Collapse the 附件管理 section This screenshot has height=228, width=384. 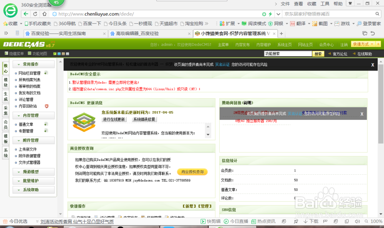pyautogui.click(x=33, y=140)
